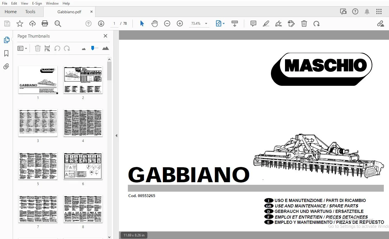Screen dimensions: 389x239
Task: Open the Bookmarks sidebar panel
Action: (x=6, y=53)
